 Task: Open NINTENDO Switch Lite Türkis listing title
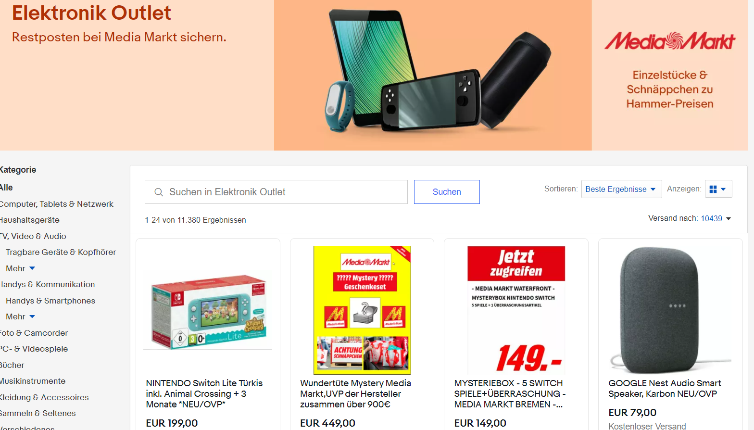click(204, 393)
